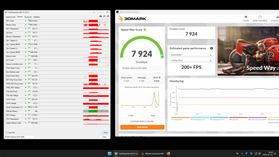Click the CPU Temperature legend color bar
Viewport: 279px width, 157px height.
click(x=199, y=118)
